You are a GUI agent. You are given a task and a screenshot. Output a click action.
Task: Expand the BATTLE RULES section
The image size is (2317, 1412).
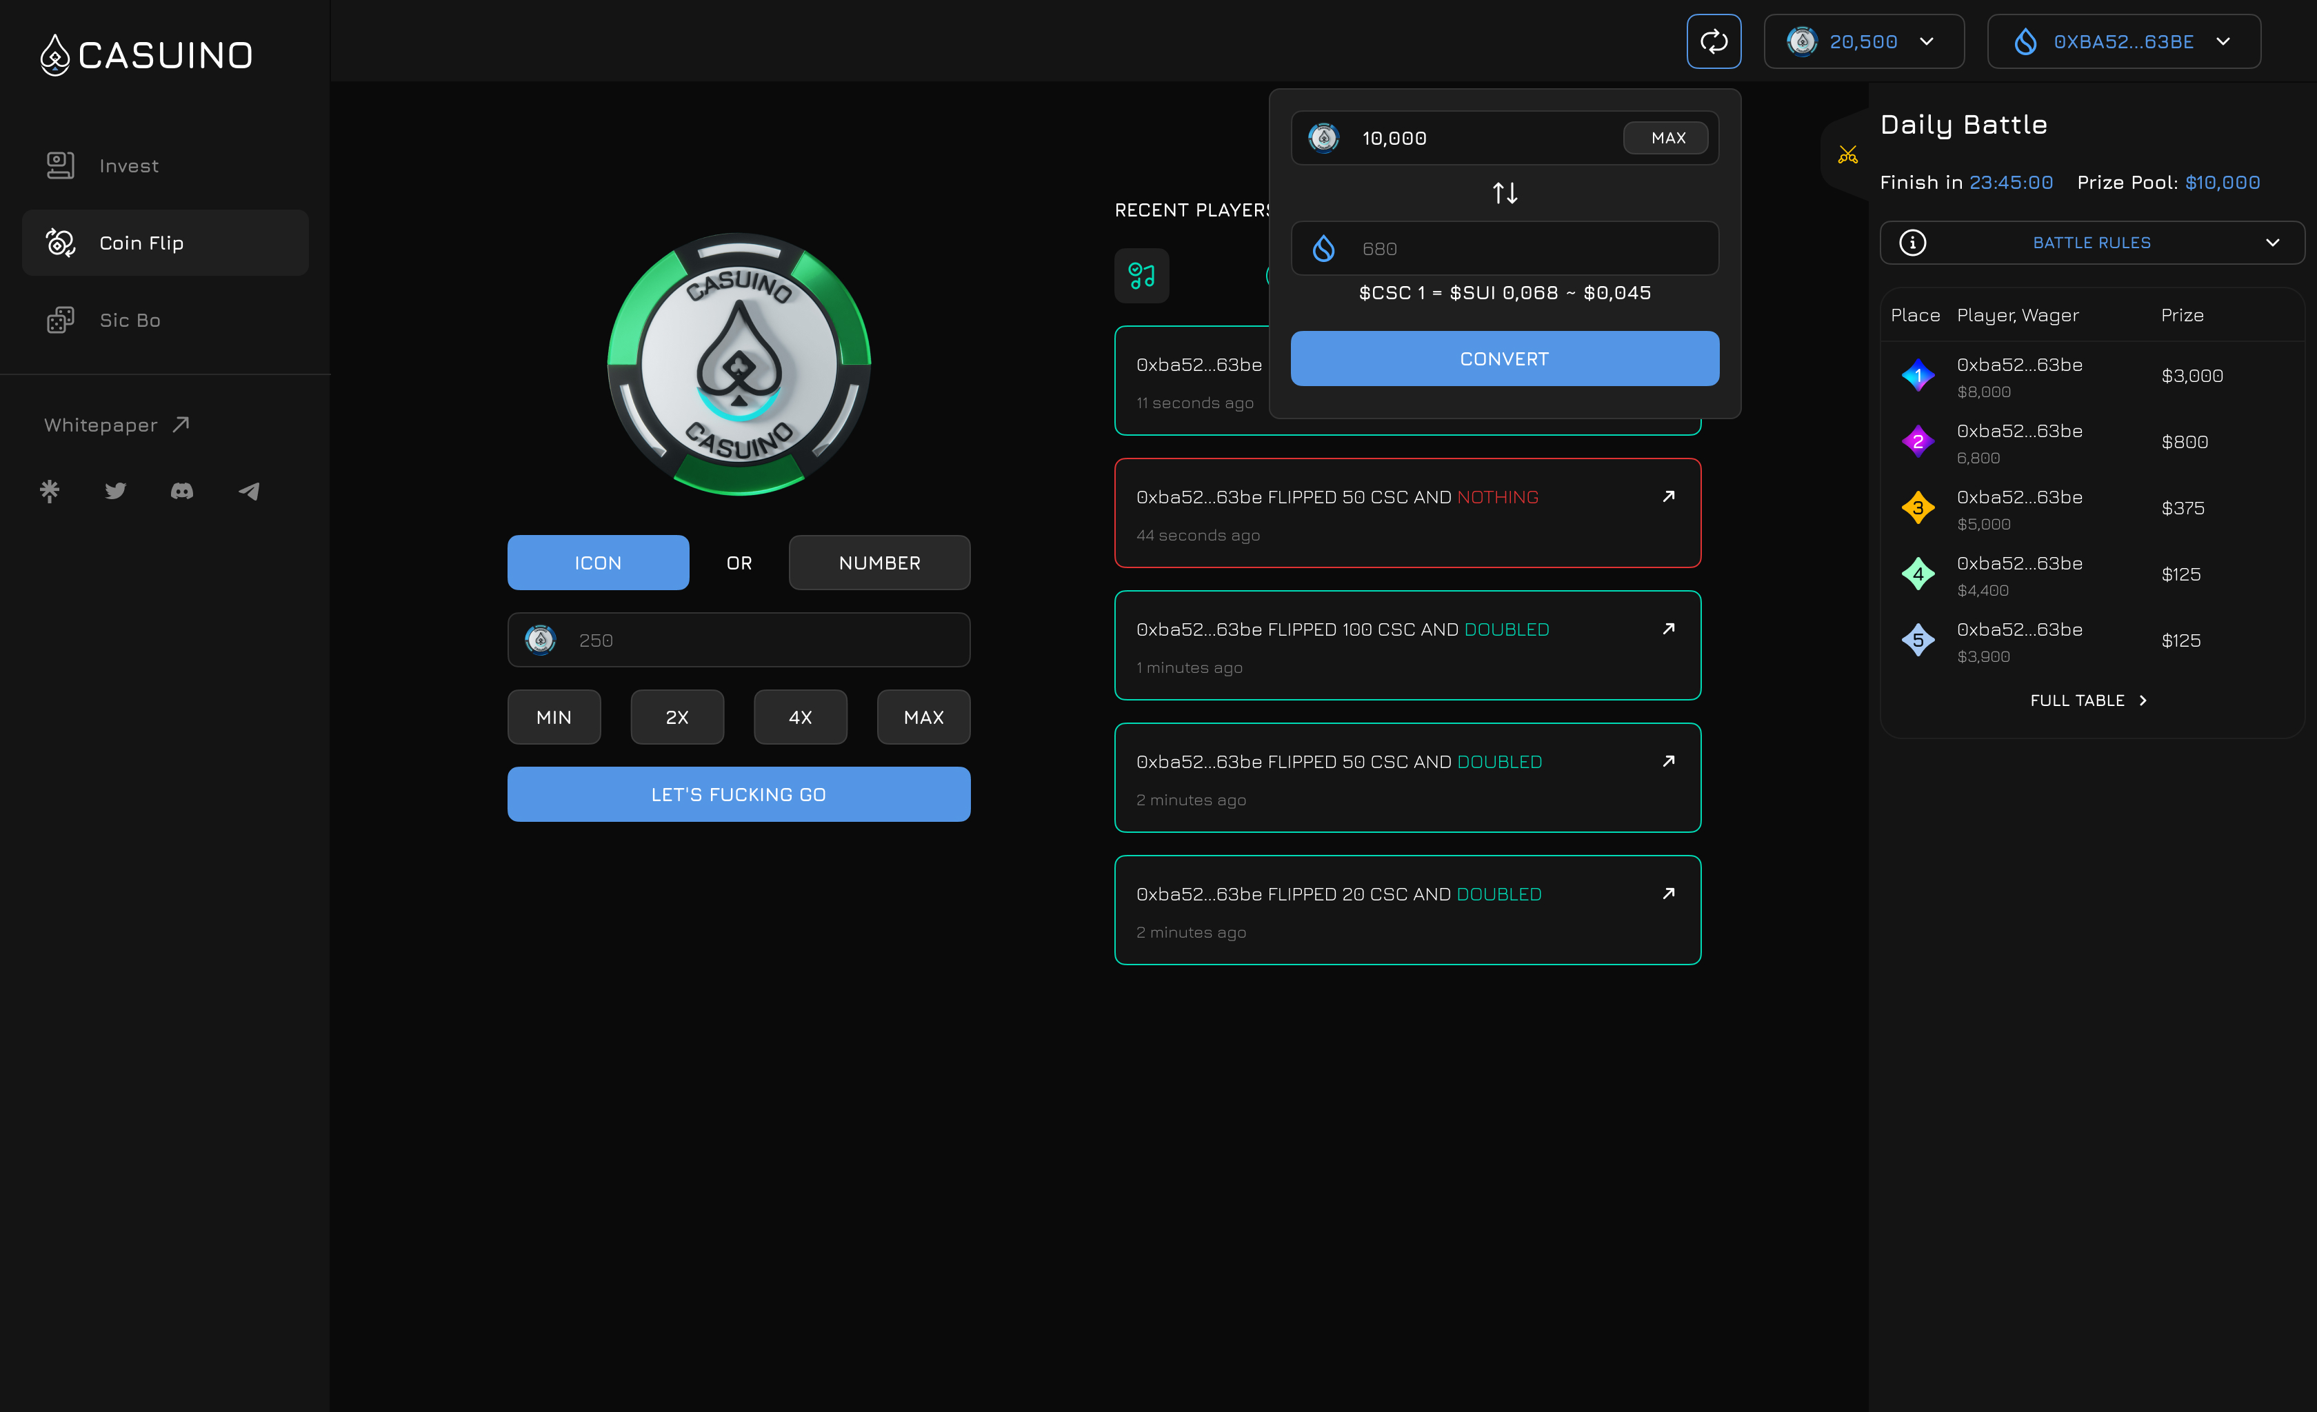click(2092, 243)
